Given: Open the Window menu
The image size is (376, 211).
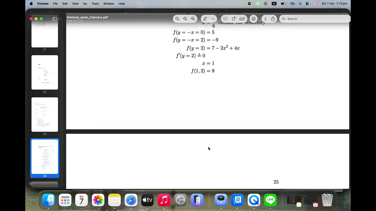Looking at the screenshot, I should [x=109, y=4].
